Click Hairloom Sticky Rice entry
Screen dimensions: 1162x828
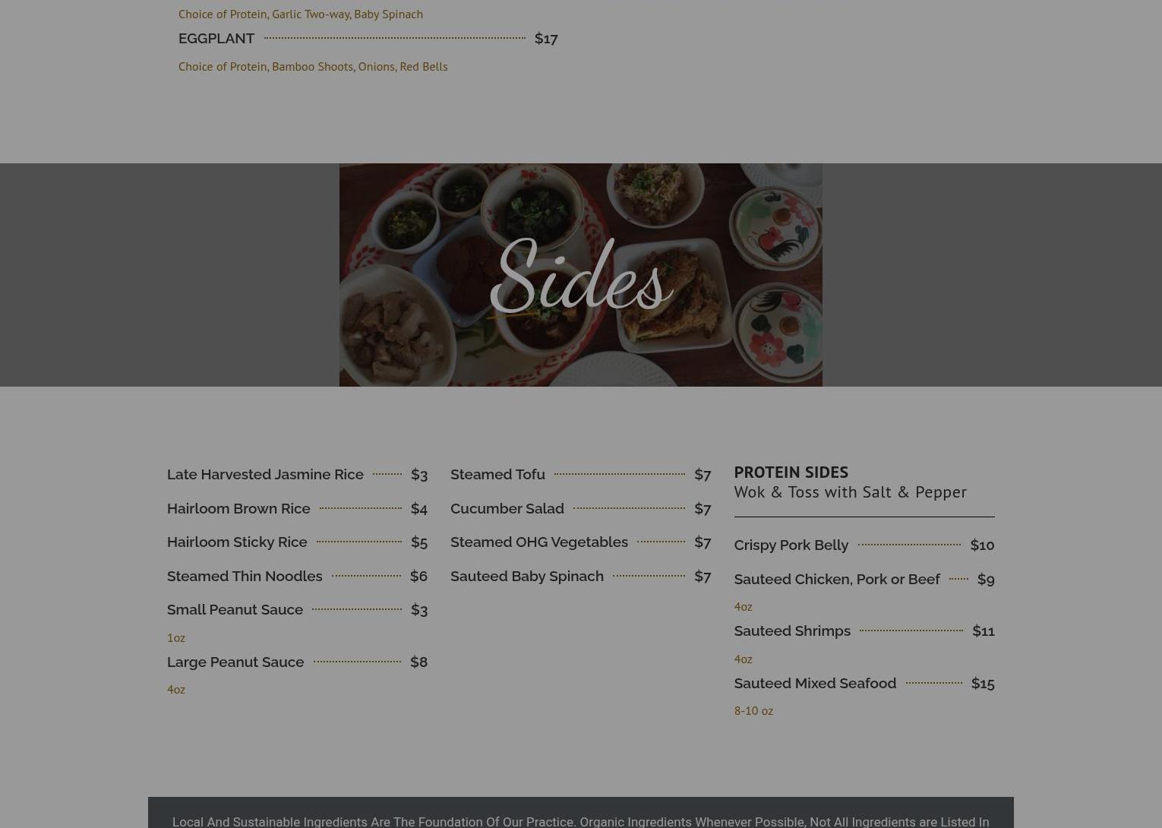click(237, 542)
